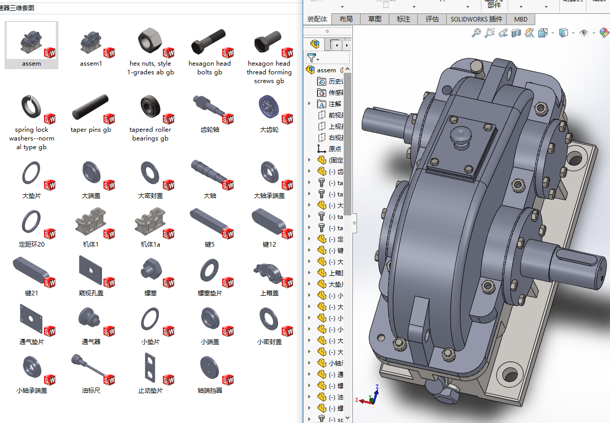
Task: Expand the 注解 annotations tree node
Action: coord(309,104)
